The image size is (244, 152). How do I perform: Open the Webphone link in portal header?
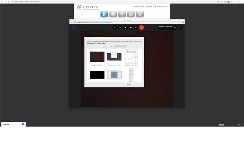(x=149, y=6)
